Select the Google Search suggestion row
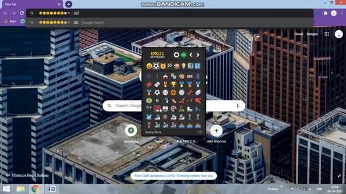Screen dimensions: 346x194 click(169, 23)
